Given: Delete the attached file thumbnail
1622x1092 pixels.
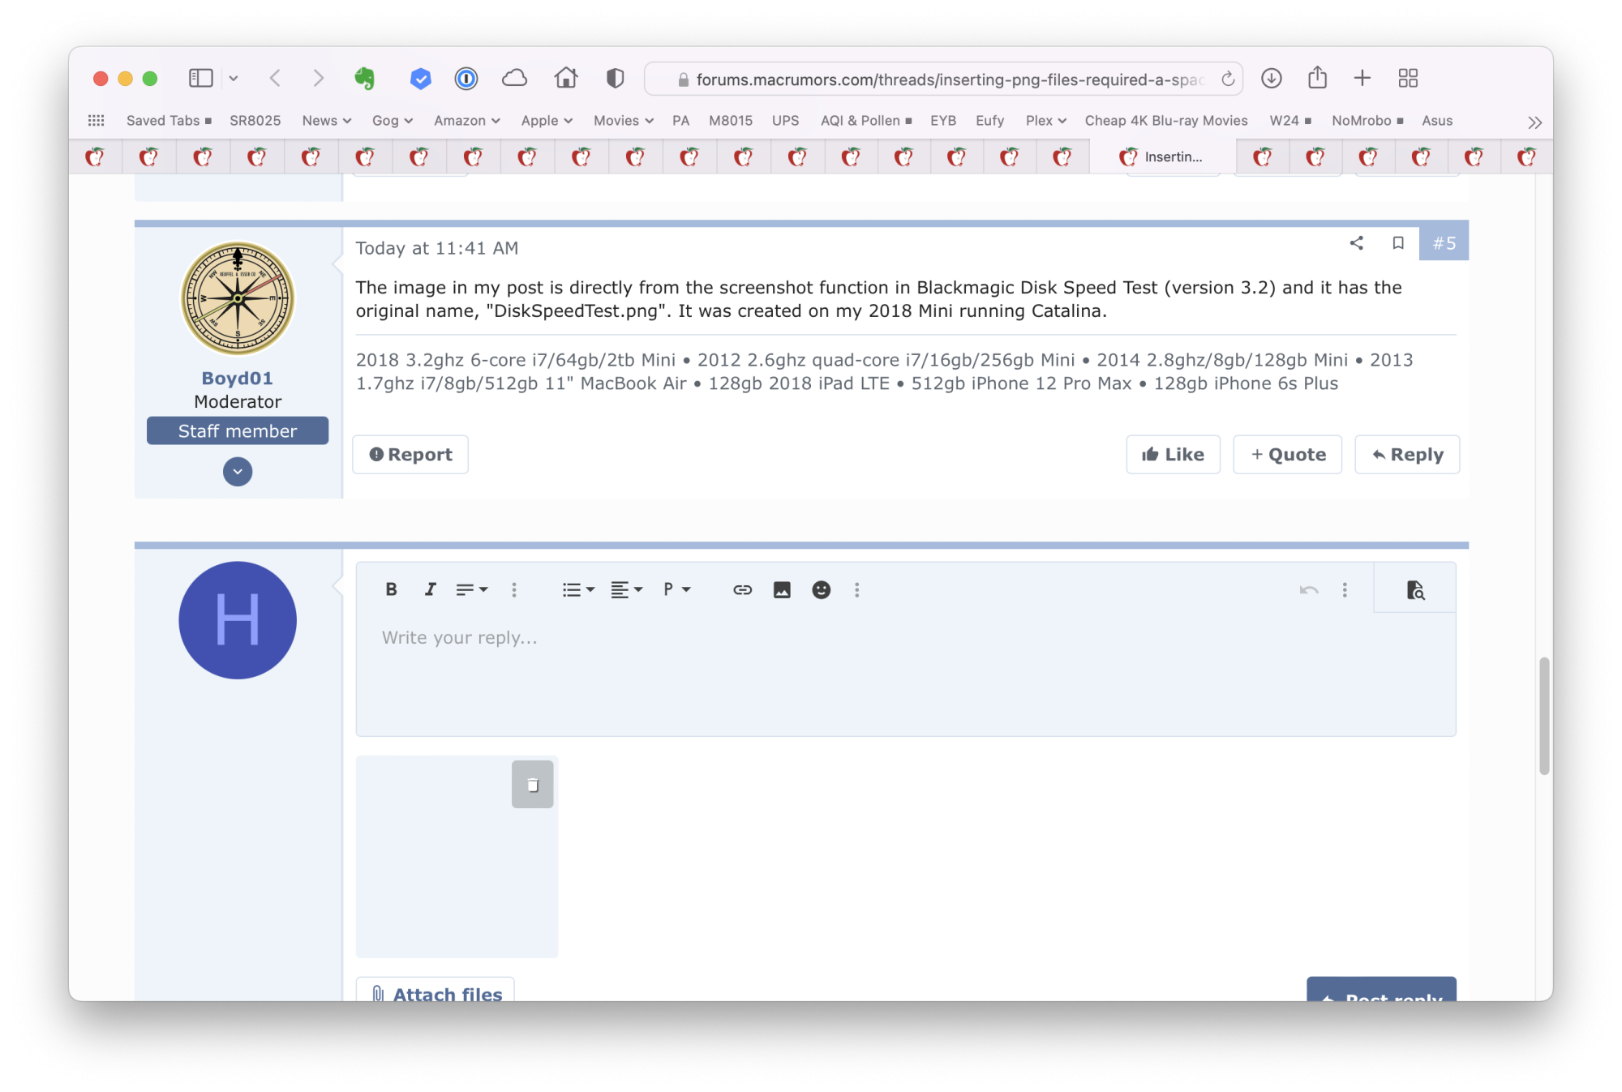Looking at the screenshot, I should (x=532, y=784).
